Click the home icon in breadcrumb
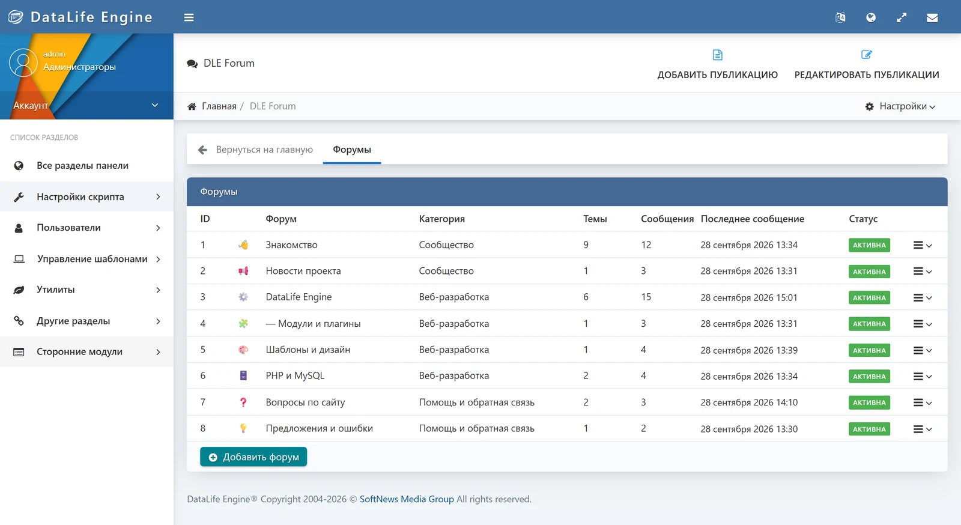 point(192,106)
